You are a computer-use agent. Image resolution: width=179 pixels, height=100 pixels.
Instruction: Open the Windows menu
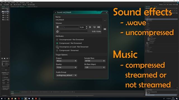pyautogui.click(x=13, y=2)
